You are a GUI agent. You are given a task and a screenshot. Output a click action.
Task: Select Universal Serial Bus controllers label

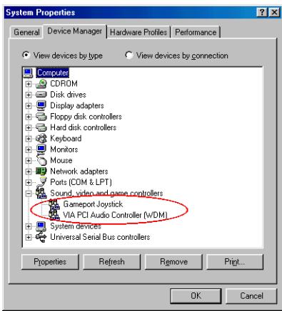point(100,237)
